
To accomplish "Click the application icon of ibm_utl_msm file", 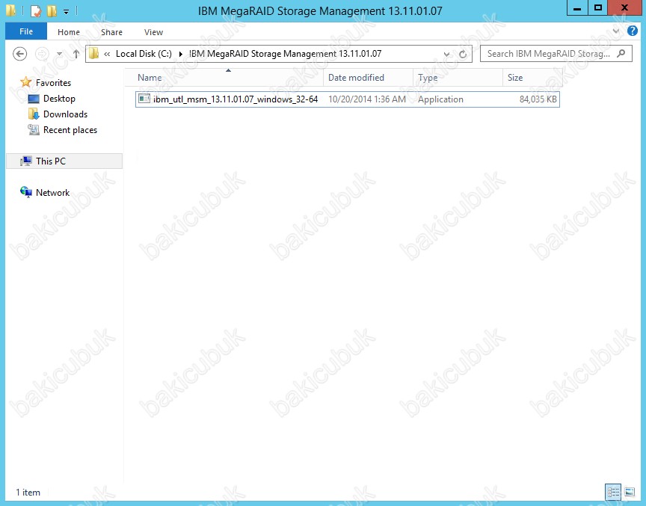I will point(144,99).
